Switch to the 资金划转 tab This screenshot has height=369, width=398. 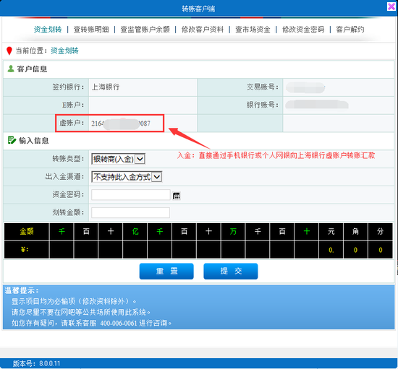pyautogui.click(x=48, y=30)
